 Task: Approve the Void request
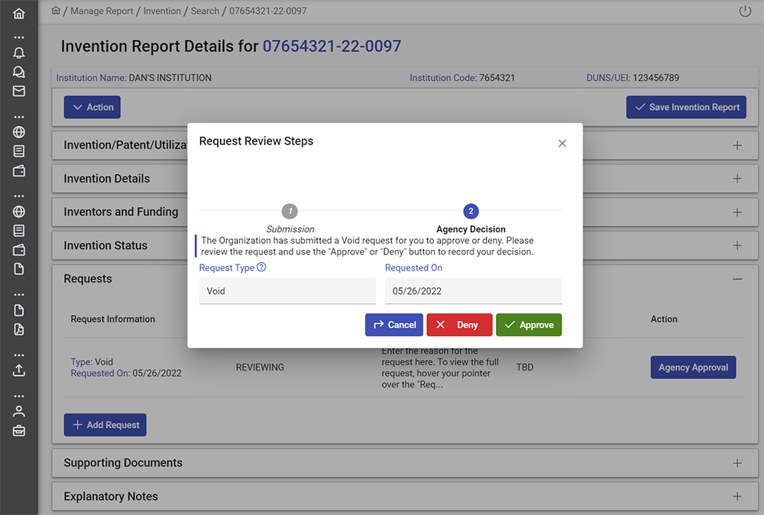tap(529, 325)
